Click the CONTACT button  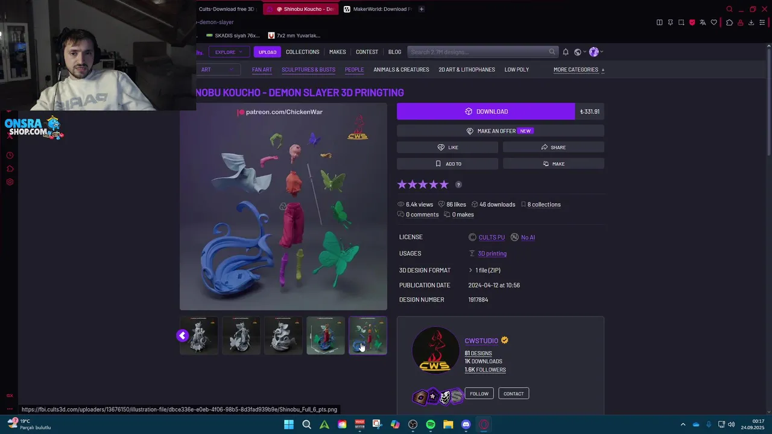pyautogui.click(x=513, y=394)
